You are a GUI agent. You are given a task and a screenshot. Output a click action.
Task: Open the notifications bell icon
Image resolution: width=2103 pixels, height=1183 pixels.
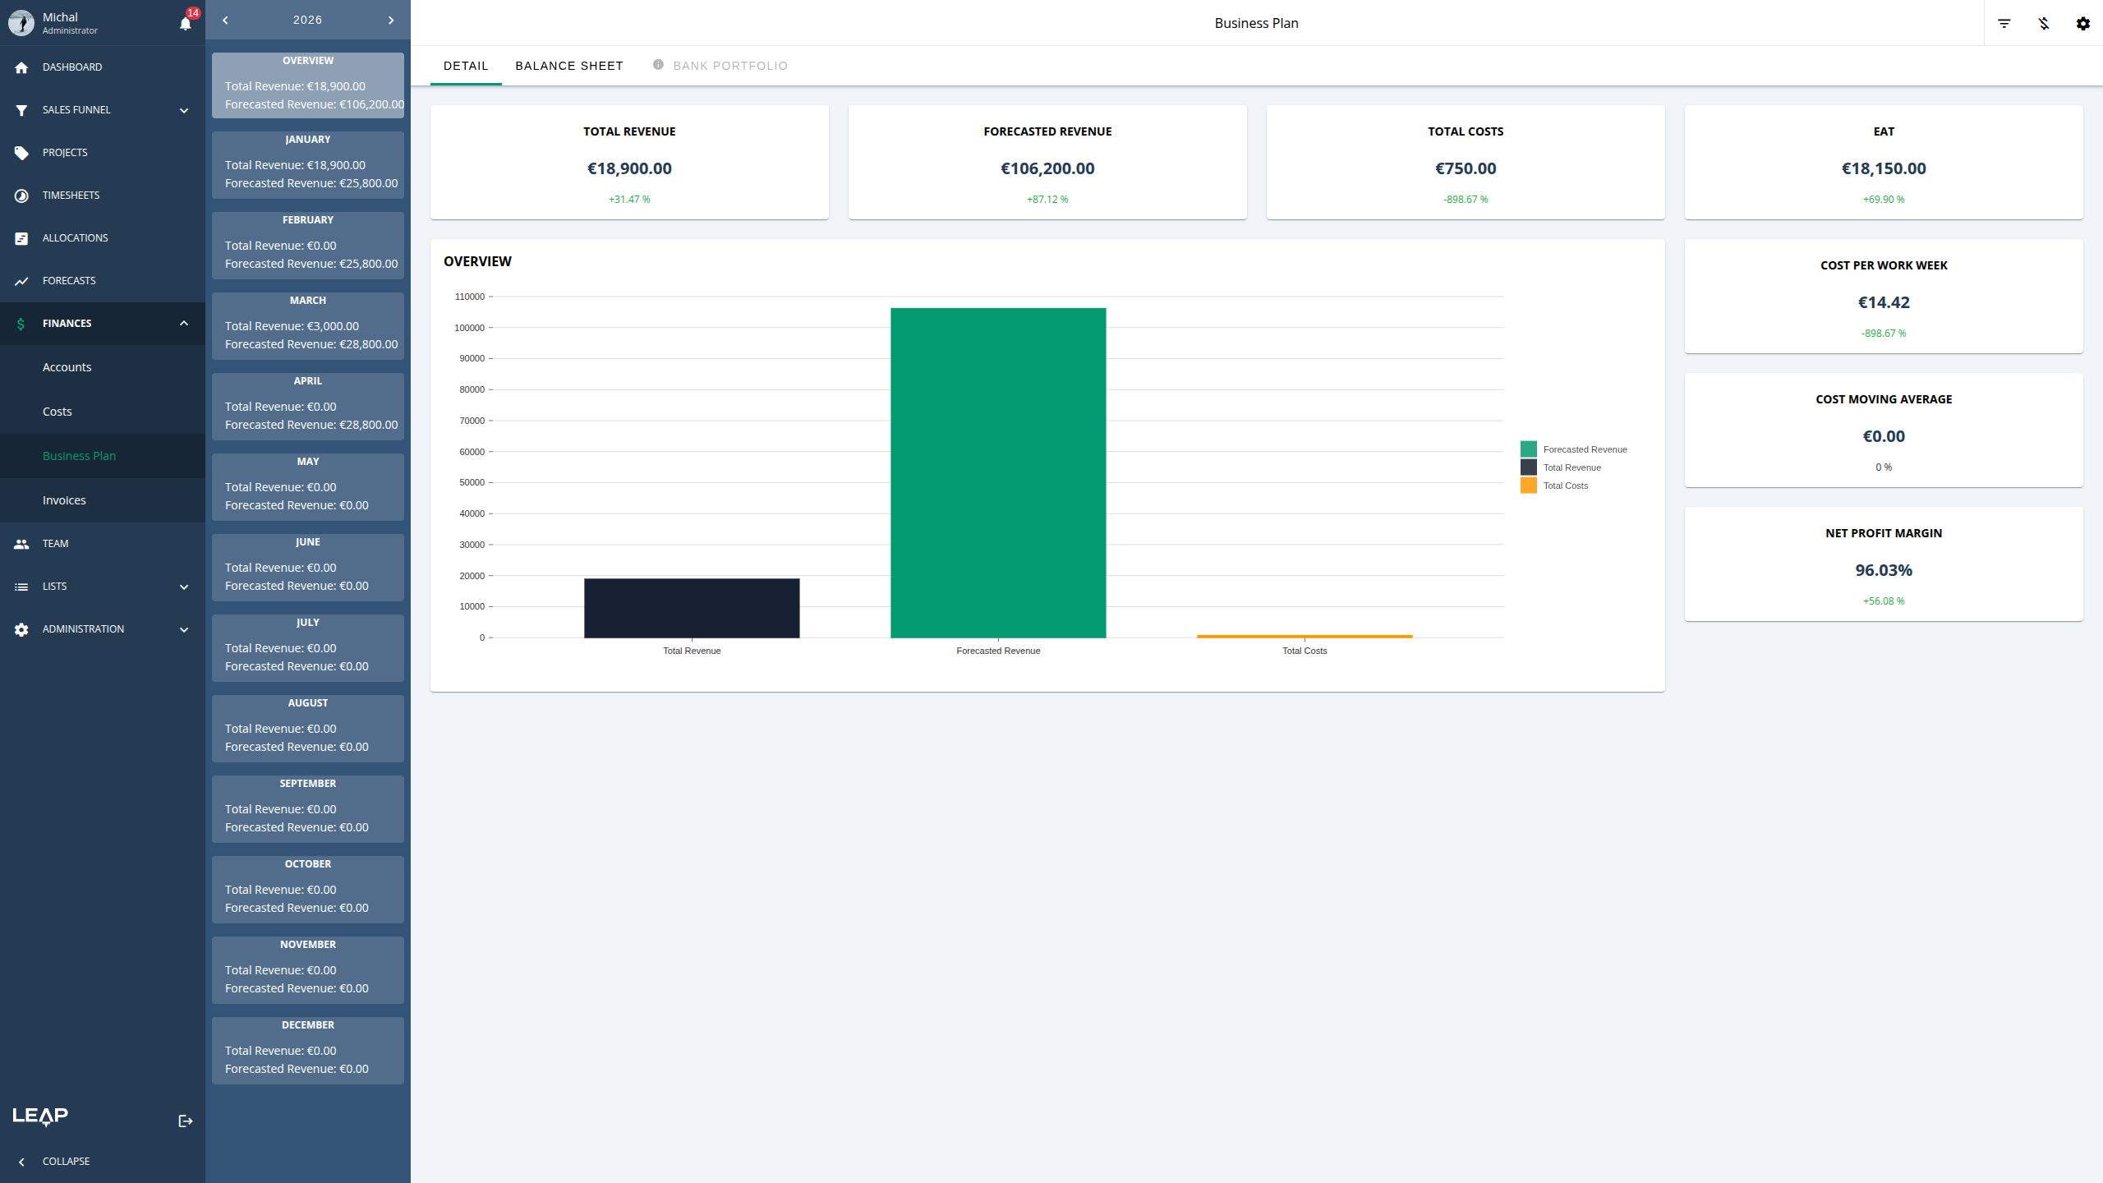tap(186, 23)
